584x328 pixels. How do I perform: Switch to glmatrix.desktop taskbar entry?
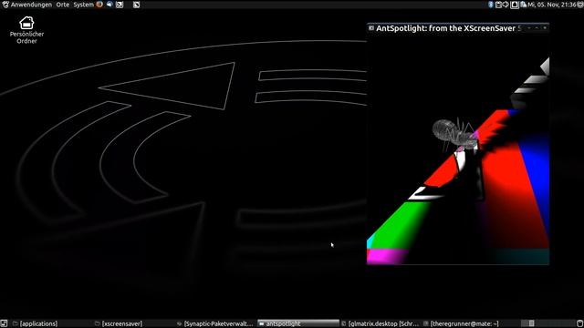click(x=381, y=323)
